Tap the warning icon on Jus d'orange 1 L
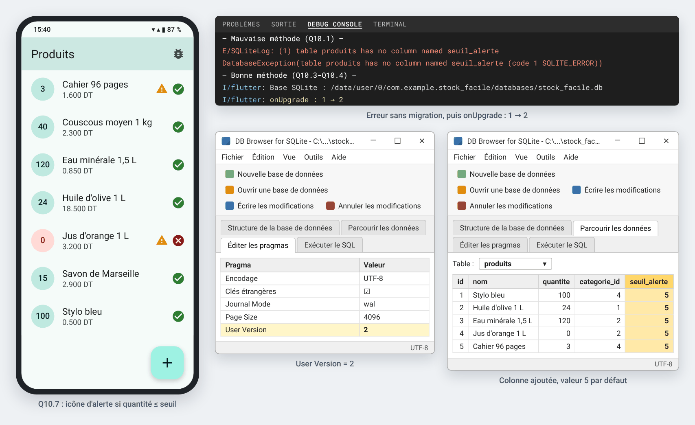 click(162, 240)
